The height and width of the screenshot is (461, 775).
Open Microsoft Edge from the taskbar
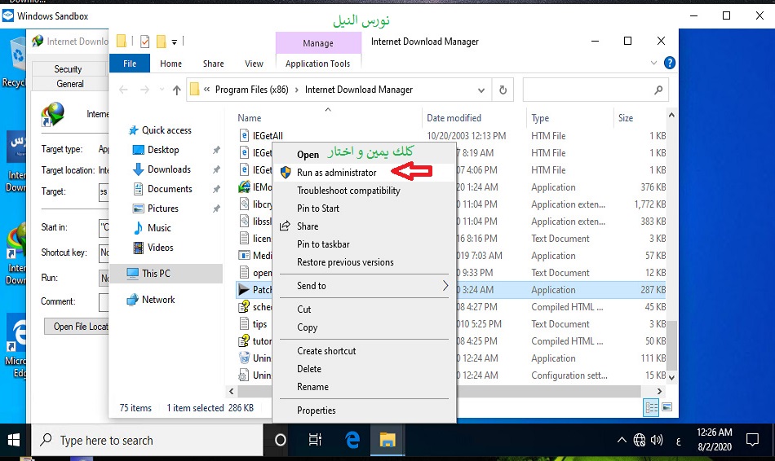[352, 440]
